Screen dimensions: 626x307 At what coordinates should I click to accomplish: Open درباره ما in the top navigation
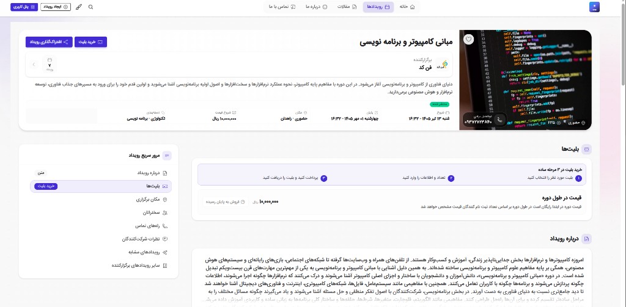pos(317,7)
